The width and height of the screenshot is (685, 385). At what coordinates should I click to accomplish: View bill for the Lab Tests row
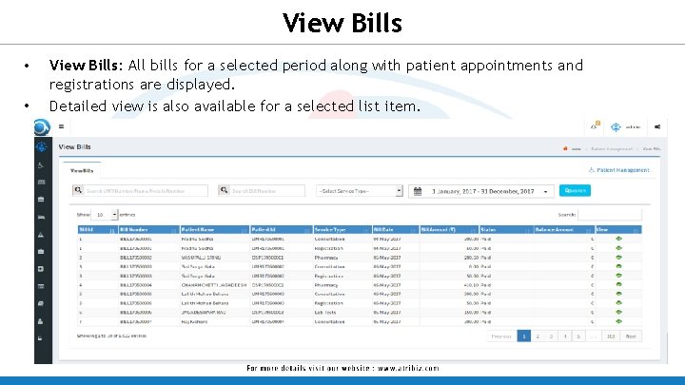pyautogui.click(x=618, y=312)
